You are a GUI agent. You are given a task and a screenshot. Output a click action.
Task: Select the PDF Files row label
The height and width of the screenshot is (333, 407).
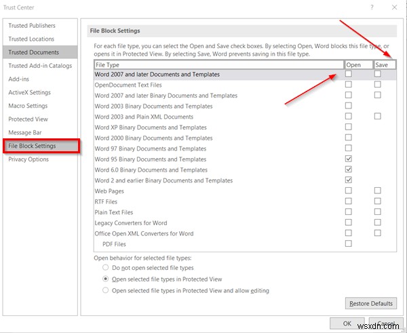(114, 244)
